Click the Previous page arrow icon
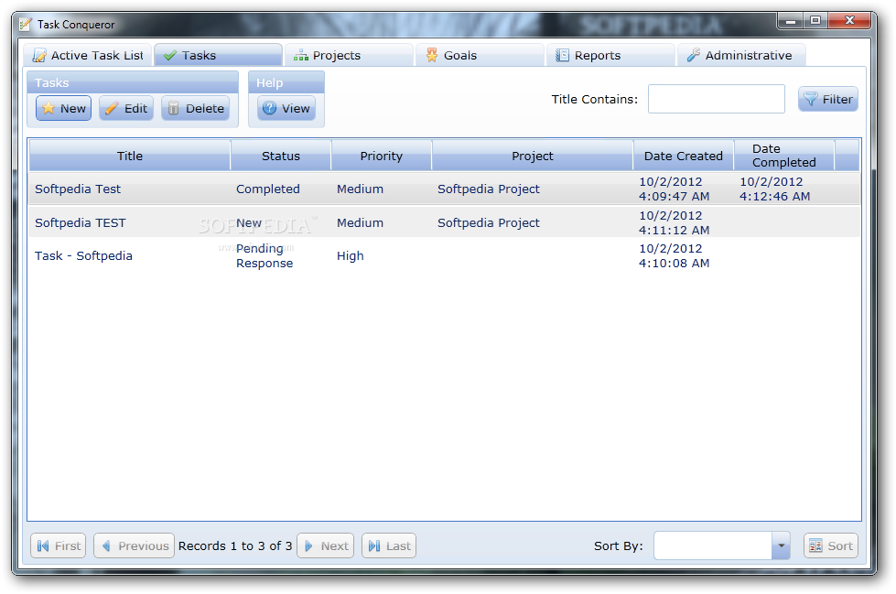The height and width of the screenshot is (594, 896). point(106,546)
